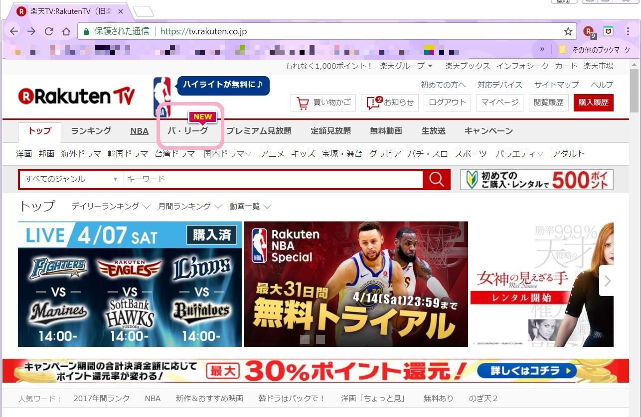Screen dimensions: 641x417
Task: Click 初めての方へ link
Action: point(443,85)
